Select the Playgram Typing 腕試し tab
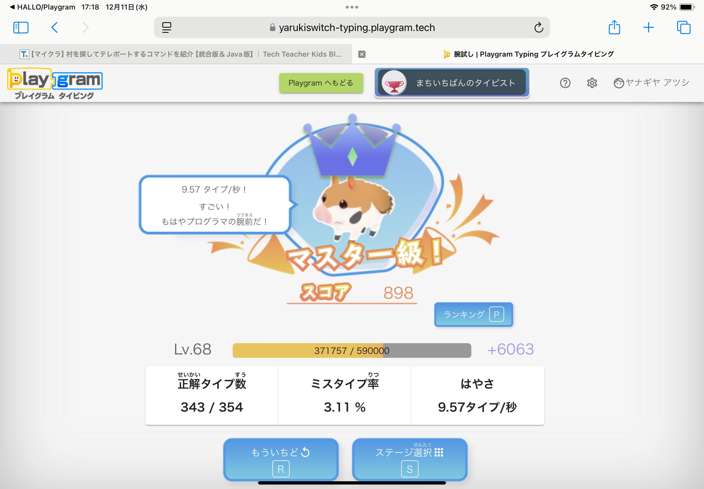Screen dimensions: 704x489 [x=528, y=54]
